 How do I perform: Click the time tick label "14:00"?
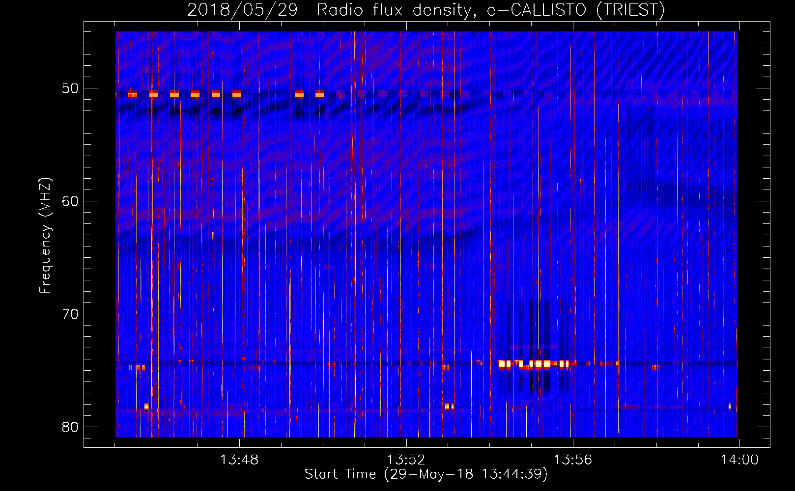[x=739, y=460]
